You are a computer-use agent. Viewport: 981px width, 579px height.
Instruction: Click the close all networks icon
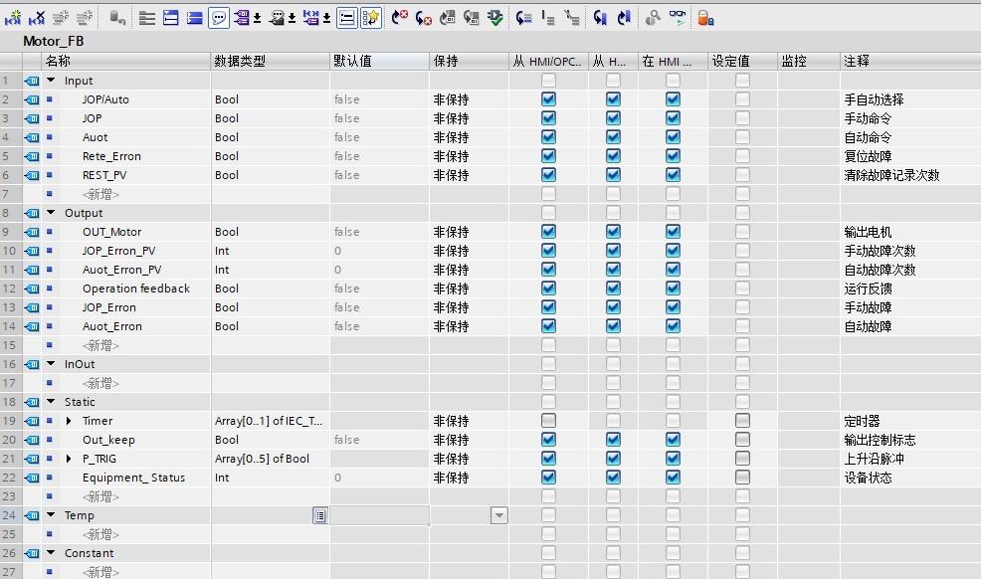click(x=195, y=18)
